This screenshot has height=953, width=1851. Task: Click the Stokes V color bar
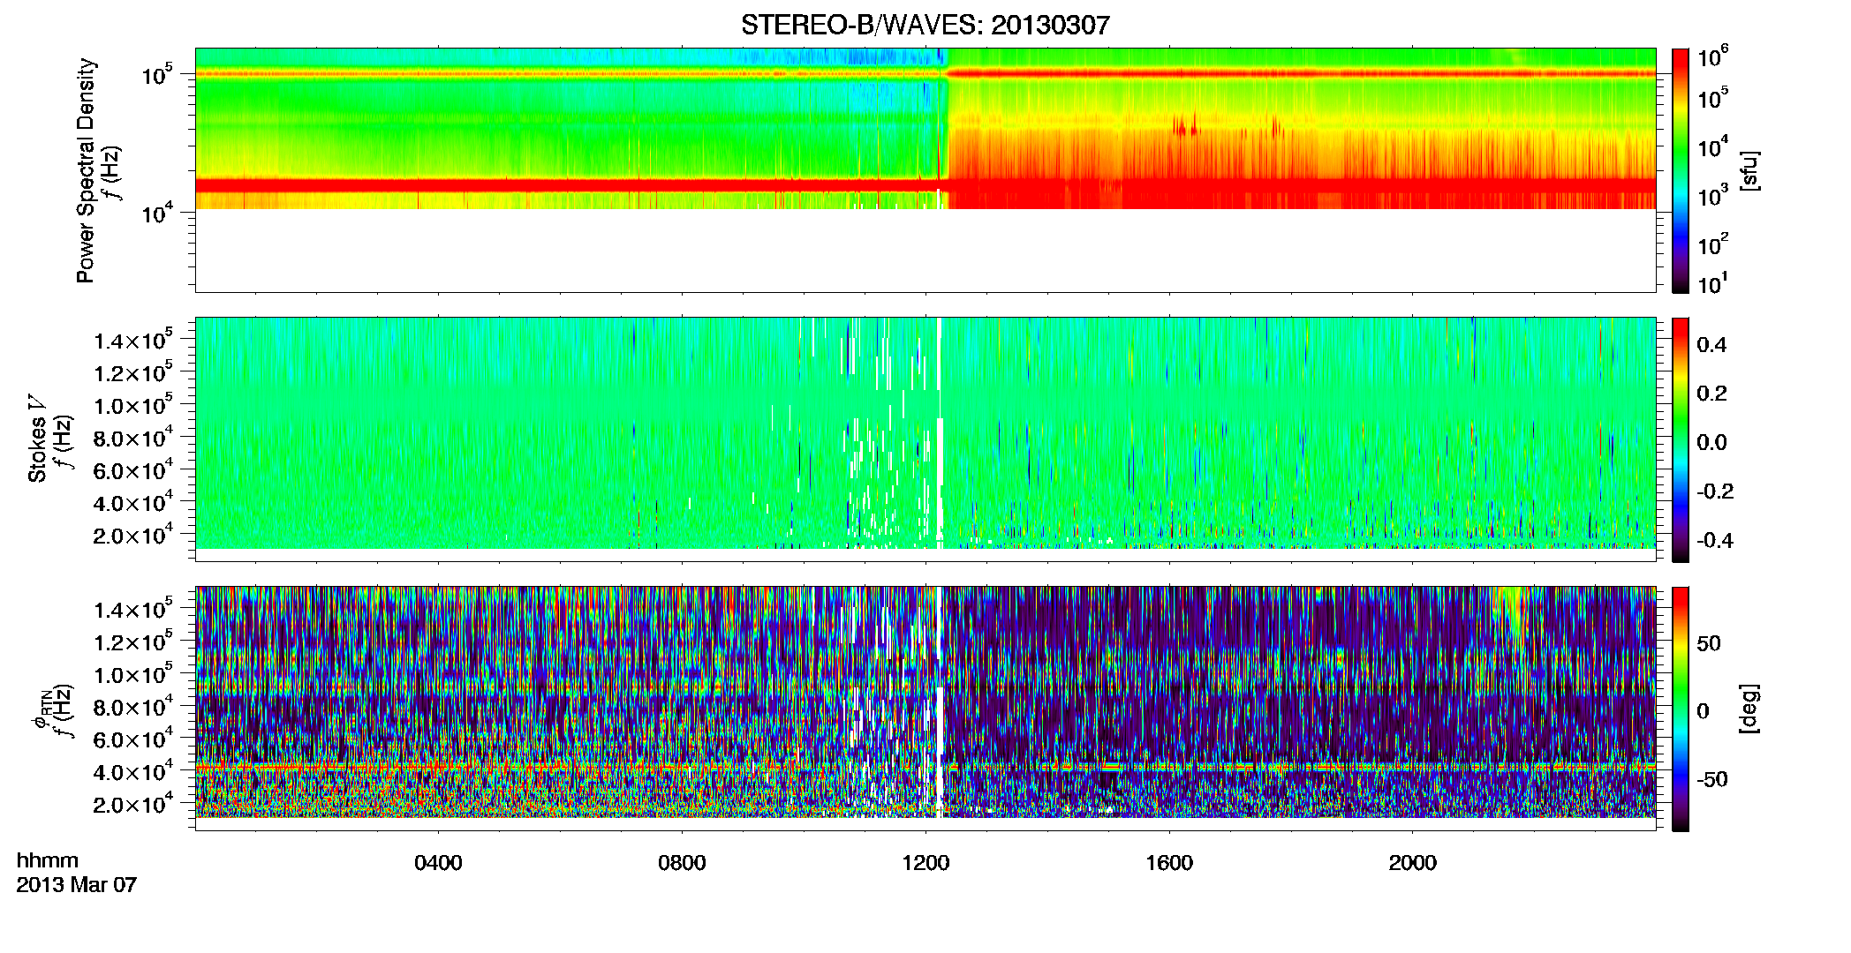(1680, 439)
